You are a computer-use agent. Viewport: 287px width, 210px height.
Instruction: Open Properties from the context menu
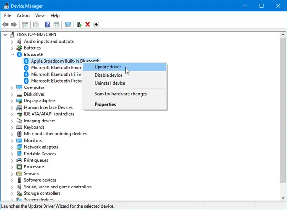124,104
